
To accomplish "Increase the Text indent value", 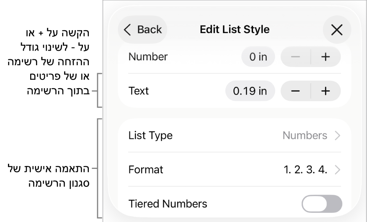I will point(326,91).
